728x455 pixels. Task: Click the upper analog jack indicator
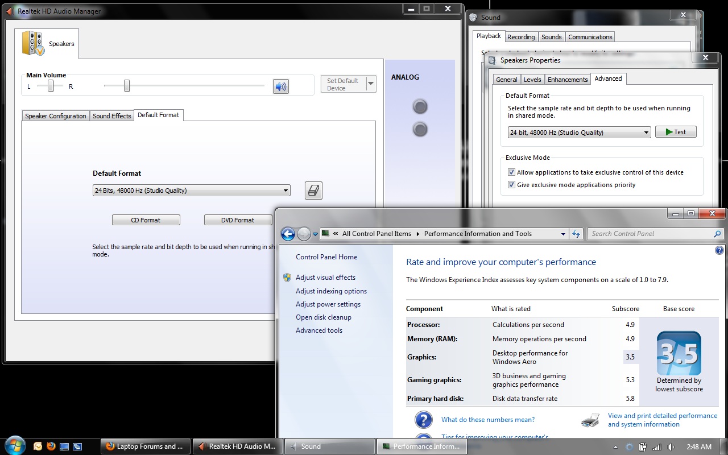420,106
